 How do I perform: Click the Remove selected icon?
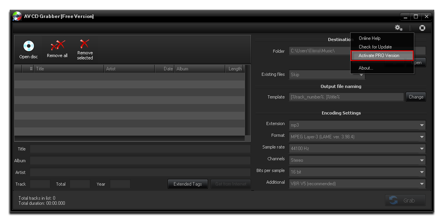85,44
